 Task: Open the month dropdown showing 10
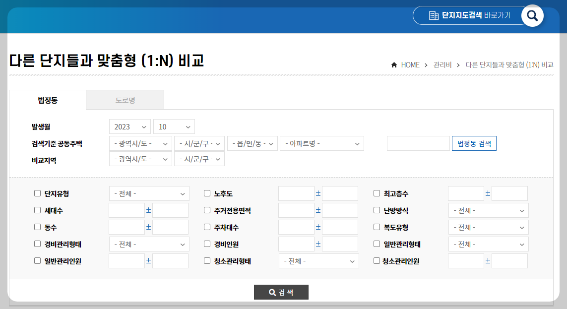click(x=174, y=126)
